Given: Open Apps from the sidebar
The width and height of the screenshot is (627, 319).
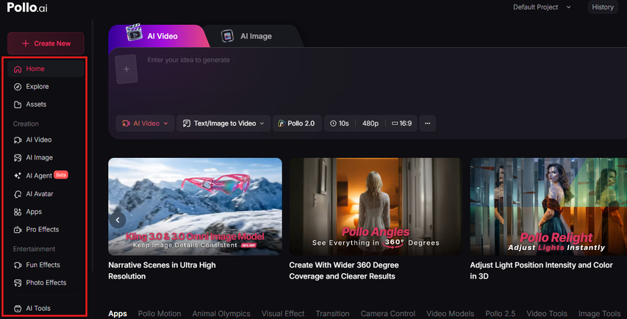Looking at the screenshot, I should (x=33, y=212).
